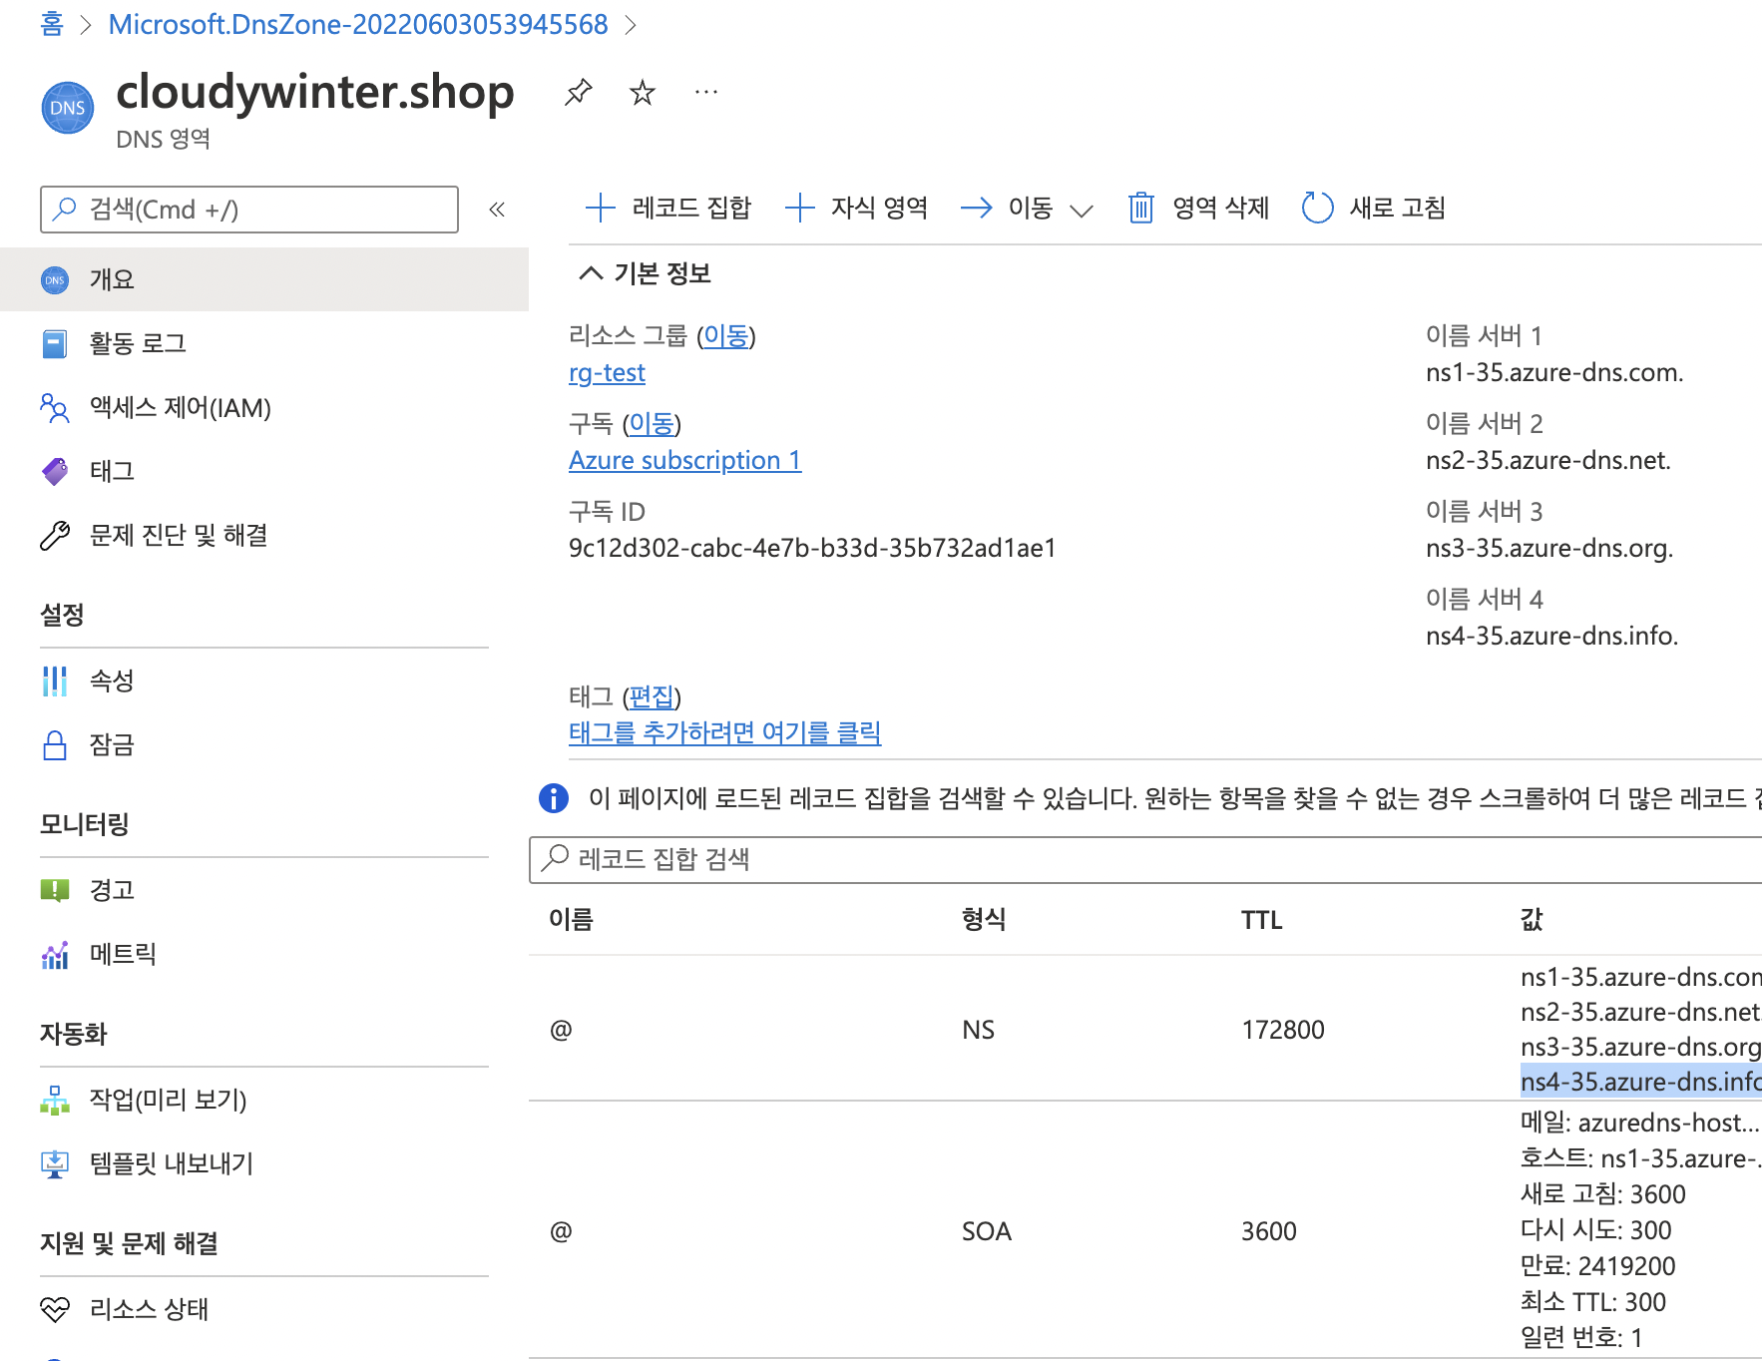Open the 이동 dropdown chevron
1762x1361 pixels.
[x=1081, y=210]
